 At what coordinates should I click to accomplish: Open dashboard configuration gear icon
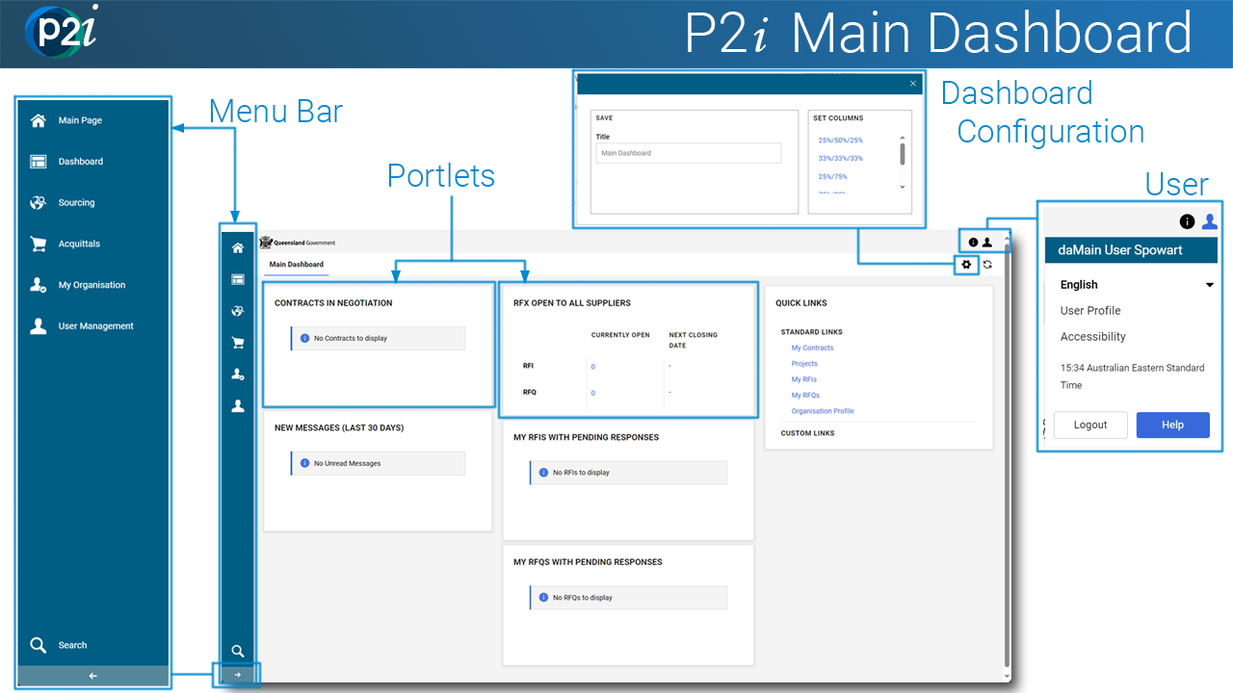(x=966, y=264)
